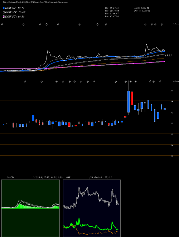This screenshot has width=179, height=237.
Task: Click the 19 price axis label
Action: tap(171, 90)
